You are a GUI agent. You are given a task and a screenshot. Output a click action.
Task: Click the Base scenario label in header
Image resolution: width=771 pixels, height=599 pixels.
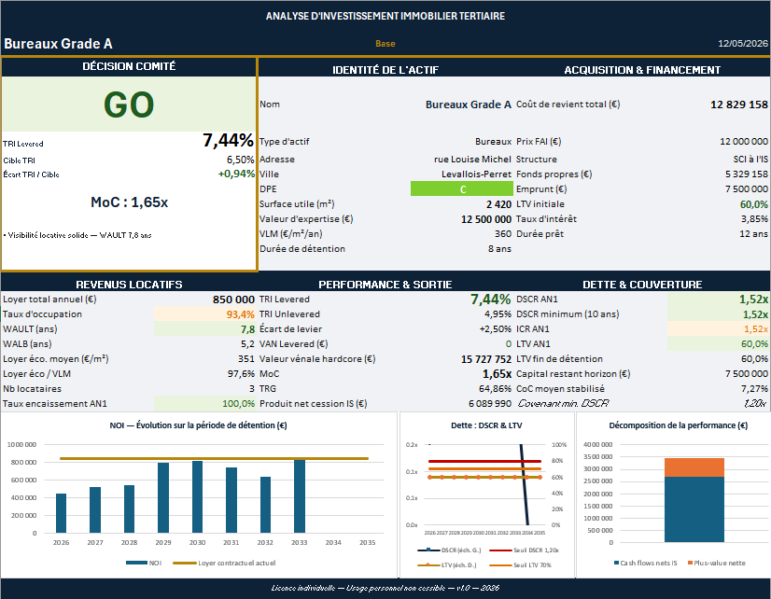(385, 44)
